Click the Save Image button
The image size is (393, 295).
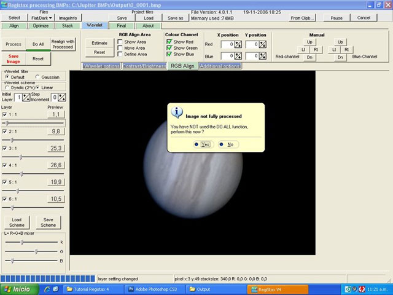click(13, 58)
